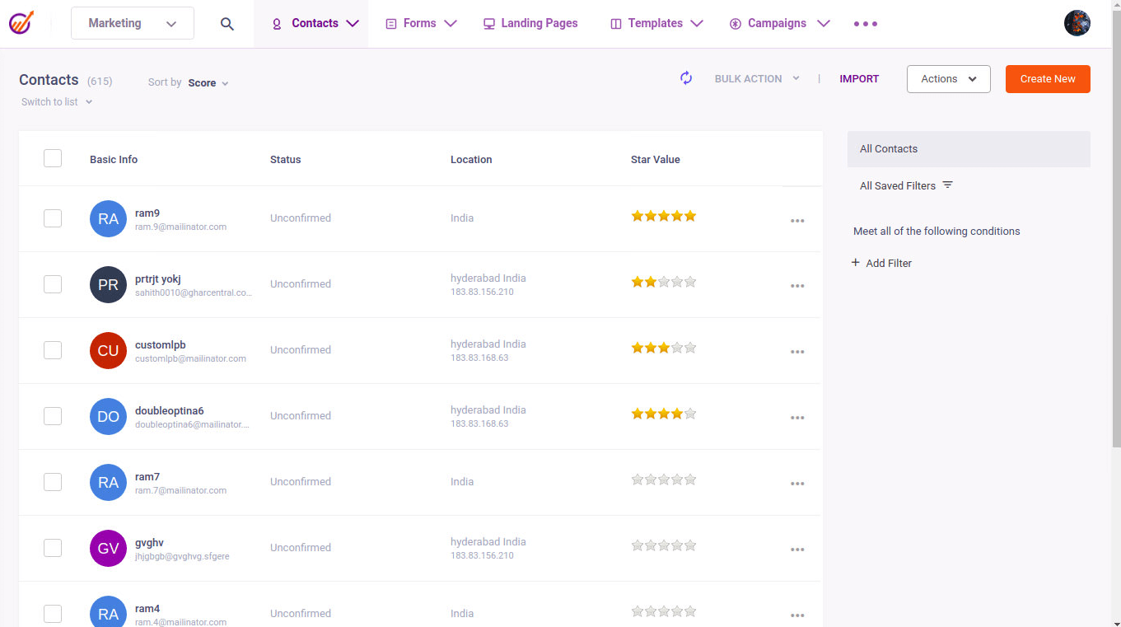The image size is (1121, 627).
Task: Check the box for contact ram9
Action: click(x=53, y=218)
